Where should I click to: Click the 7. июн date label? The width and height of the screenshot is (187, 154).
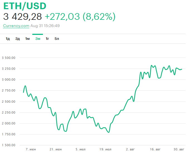point(31,150)
